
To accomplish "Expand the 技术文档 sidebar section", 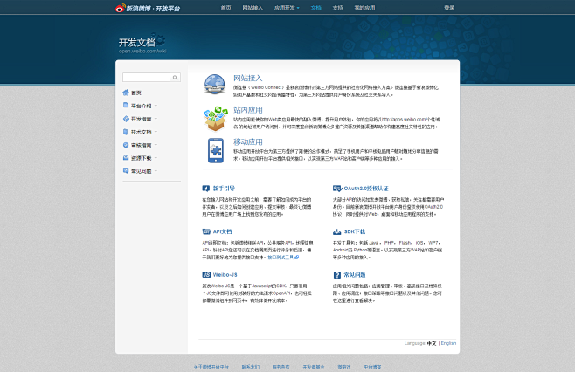I will coord(141,132).
